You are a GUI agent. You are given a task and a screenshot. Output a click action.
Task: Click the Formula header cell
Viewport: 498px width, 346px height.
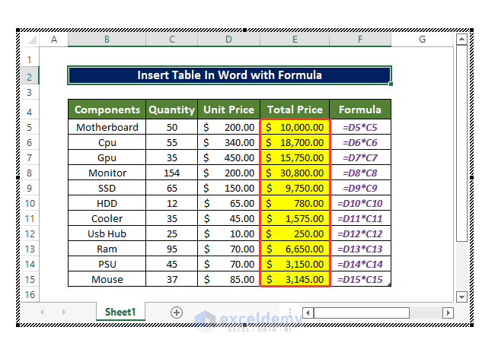coord(360,110)
